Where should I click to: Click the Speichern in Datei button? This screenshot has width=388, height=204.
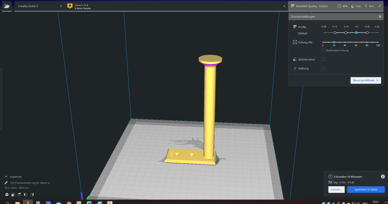(366, 189)
